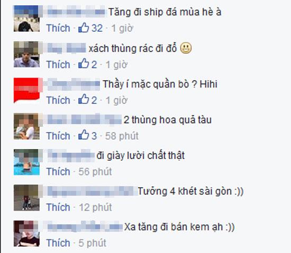Viewport: 291px width, 253px height.
Task: Open blurred author name of 'giày lười' comment
Action: tap(71, 156)
